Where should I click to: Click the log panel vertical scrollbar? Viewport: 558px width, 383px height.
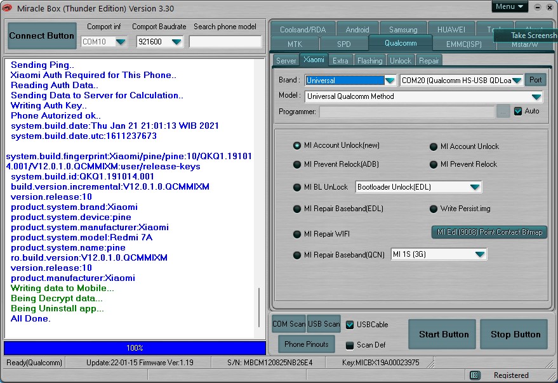tap(260, 308)
